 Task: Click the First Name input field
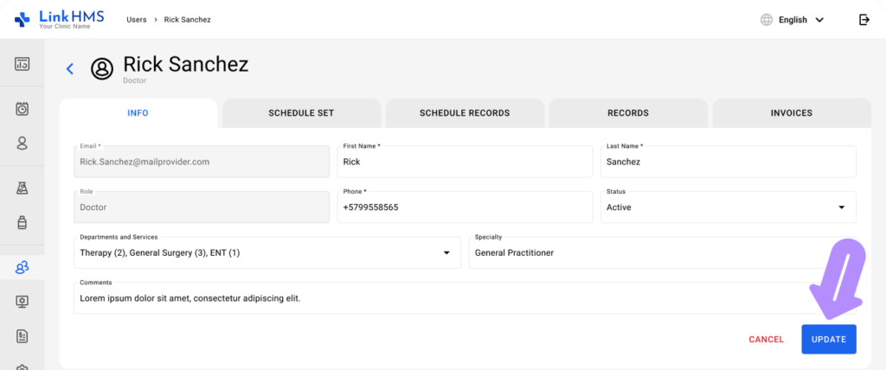pyautogui.click(x=465, y=162)
